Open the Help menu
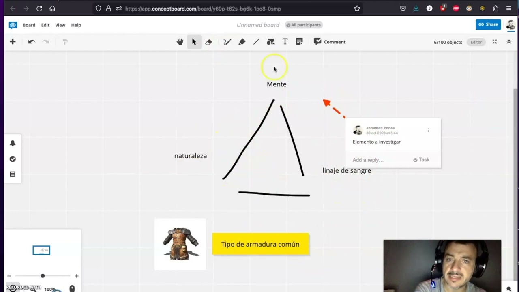This screenshot has height=292, width=519. [x=76, y=25]
